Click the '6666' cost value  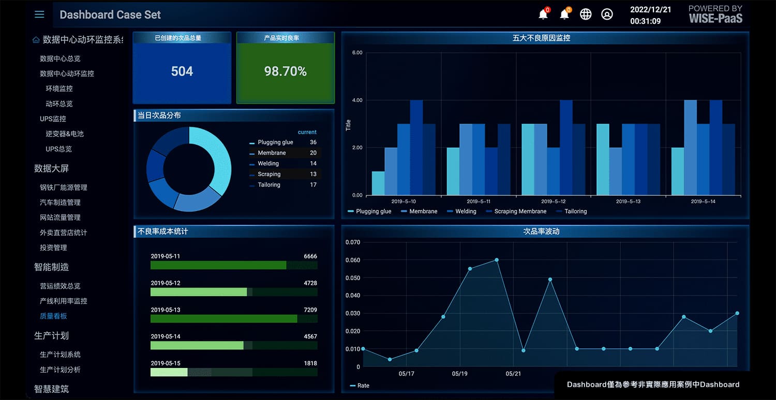310,256
